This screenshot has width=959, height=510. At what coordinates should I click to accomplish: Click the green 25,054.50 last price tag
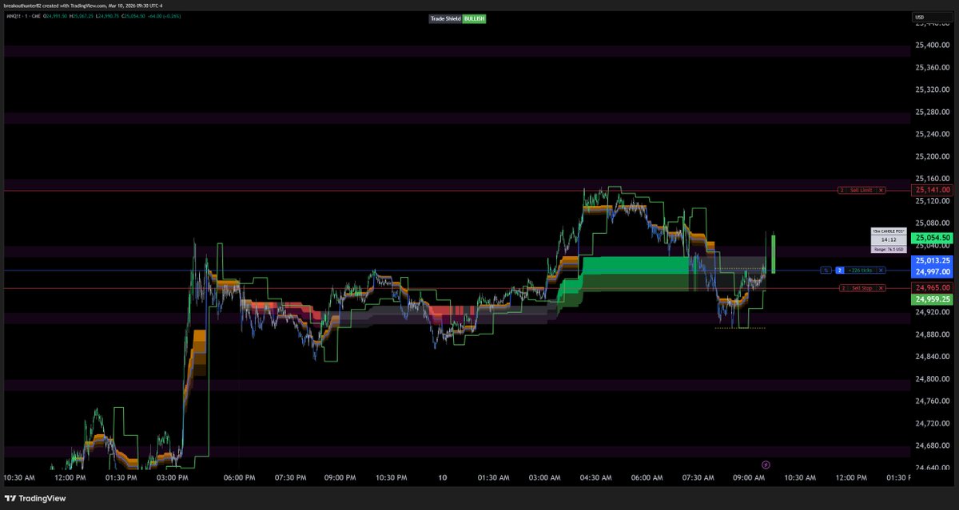(933, 238)
